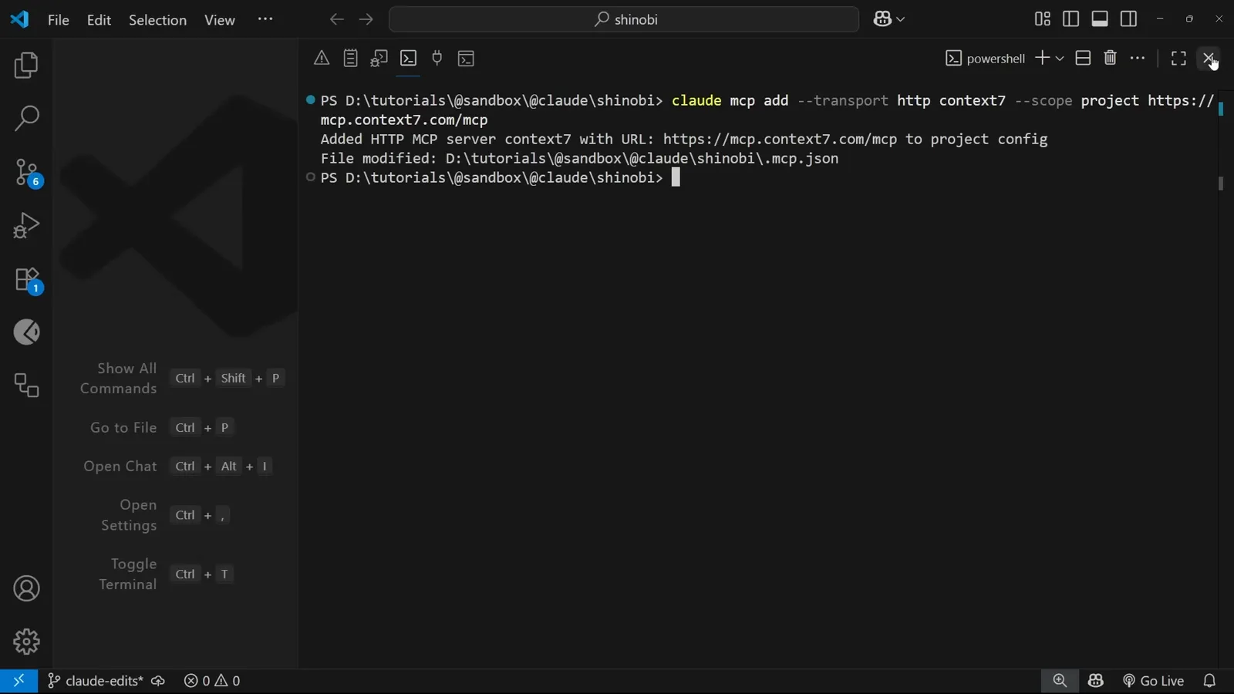Open the View menu
The height and width of the screenshot is (694, 1234).
pos(220,20)
